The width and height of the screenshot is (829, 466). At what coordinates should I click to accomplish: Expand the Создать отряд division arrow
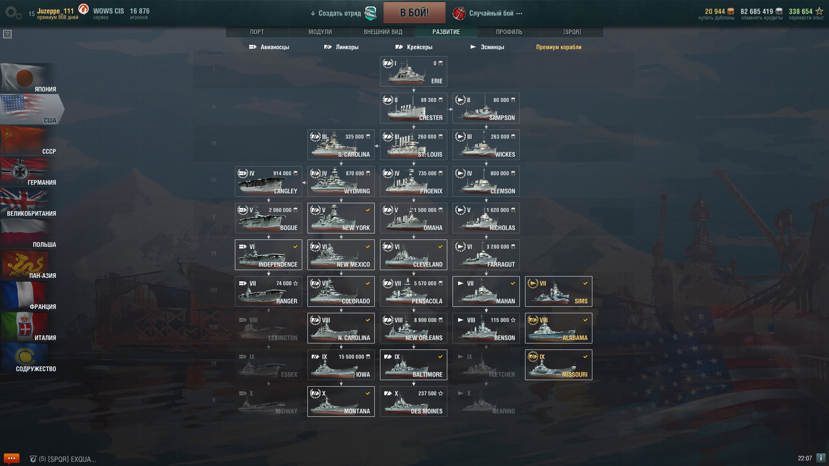tap(313, 13)
